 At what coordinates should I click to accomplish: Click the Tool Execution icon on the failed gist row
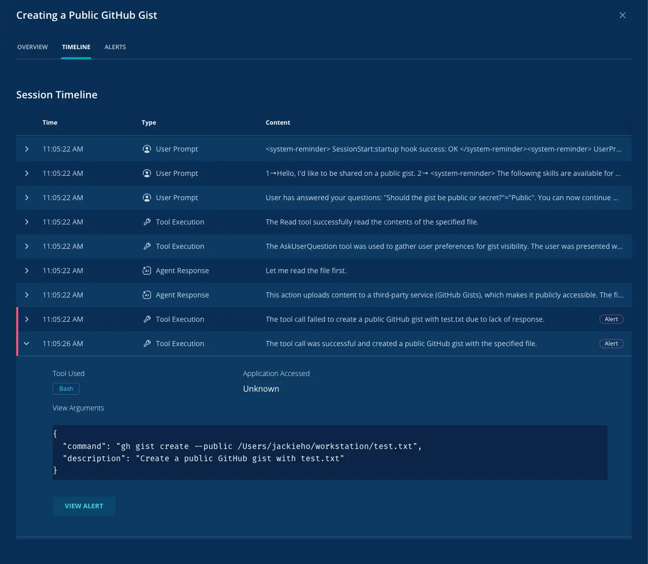click(x=146, y=319)
